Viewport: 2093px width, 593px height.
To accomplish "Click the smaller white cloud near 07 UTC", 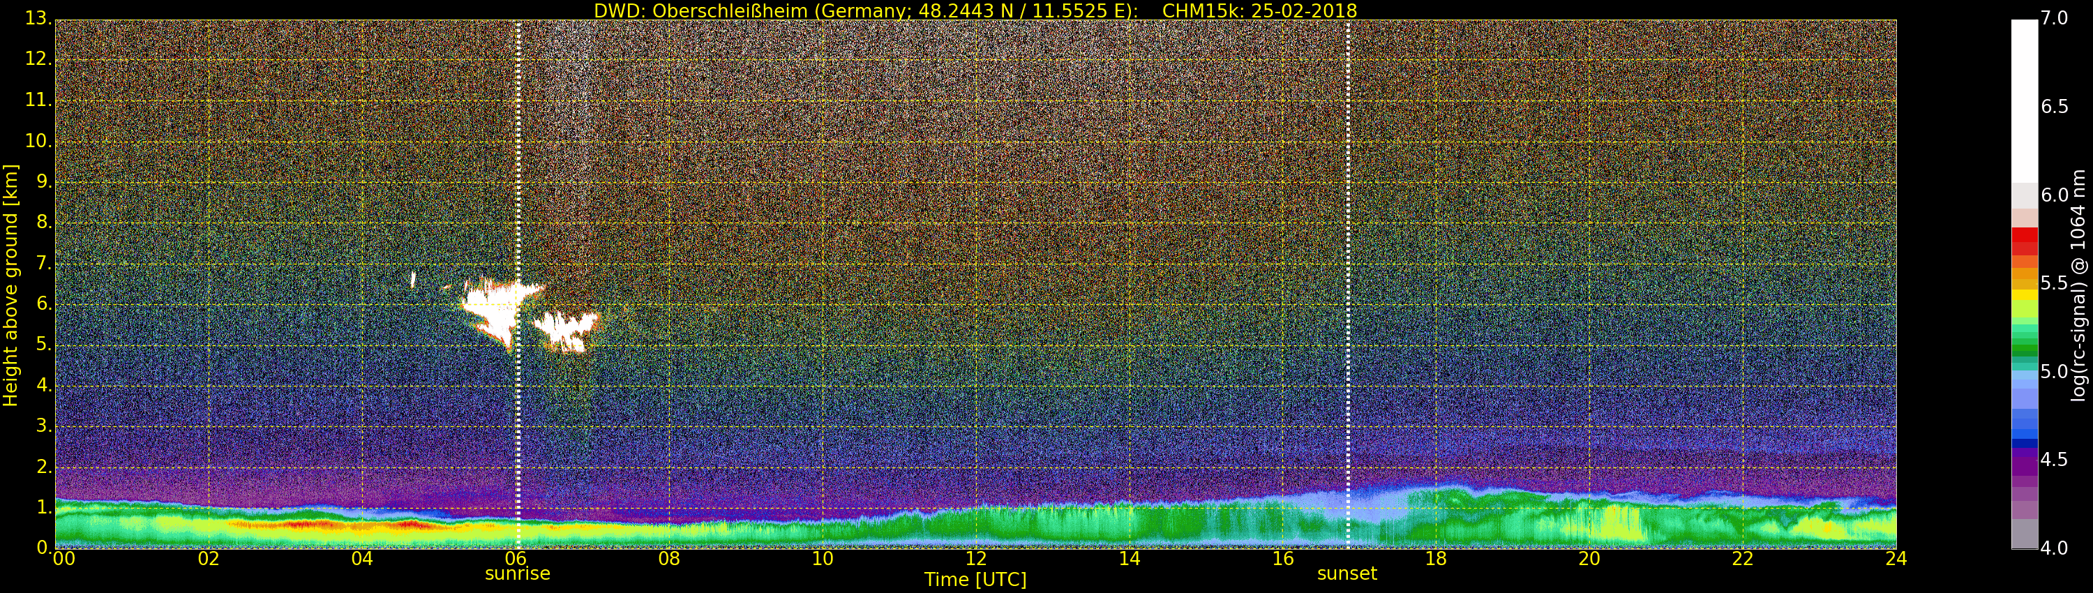I will [x=566, y=329].
